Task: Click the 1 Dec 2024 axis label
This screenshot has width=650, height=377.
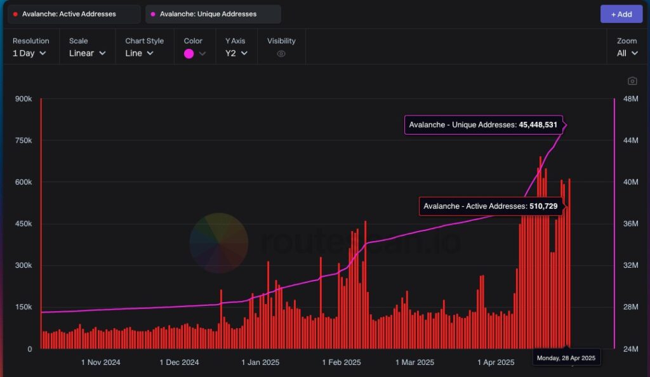Action: pyautogui.click(x=179, y=362)
